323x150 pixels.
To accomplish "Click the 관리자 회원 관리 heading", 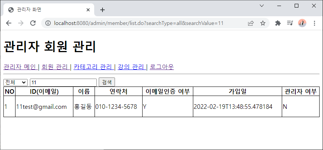I will click(50, 47).
